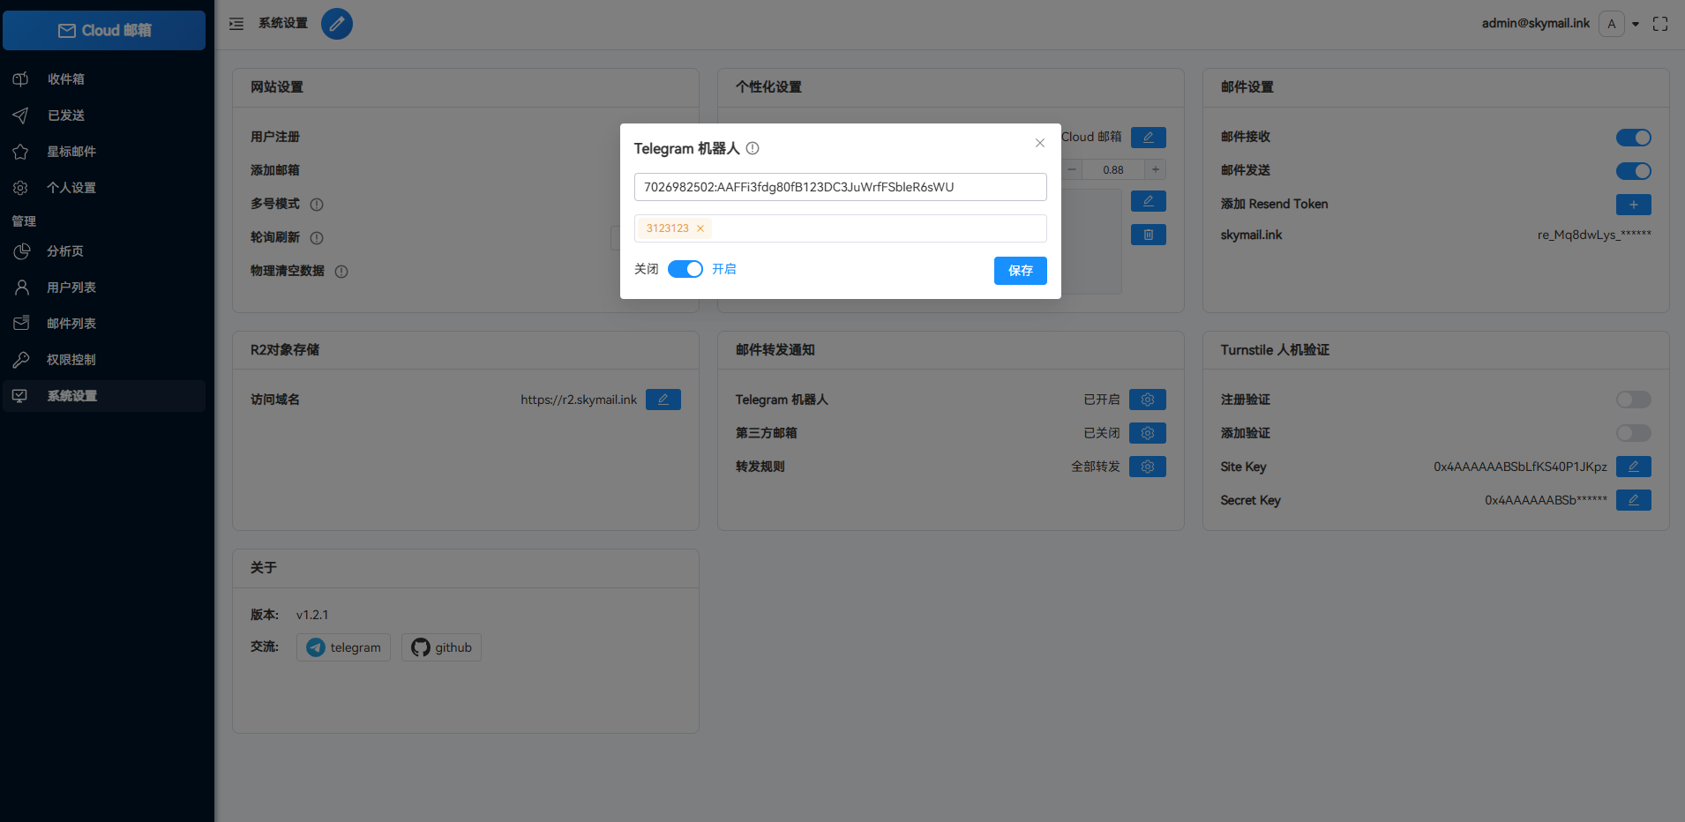Screen dimensions: 1685x822
Task: Enter fullscreen mode via top-right icon
Action: pos(1659,24)
